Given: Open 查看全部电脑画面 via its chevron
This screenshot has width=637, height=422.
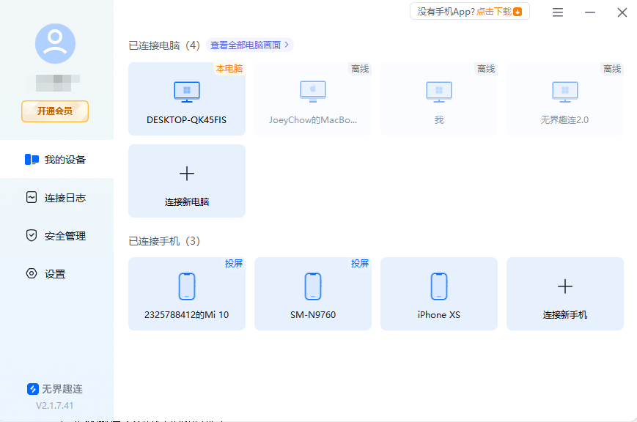Looking at the screenshot, I should point(285,44).
